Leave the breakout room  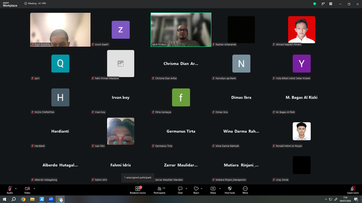click(353, 190)
